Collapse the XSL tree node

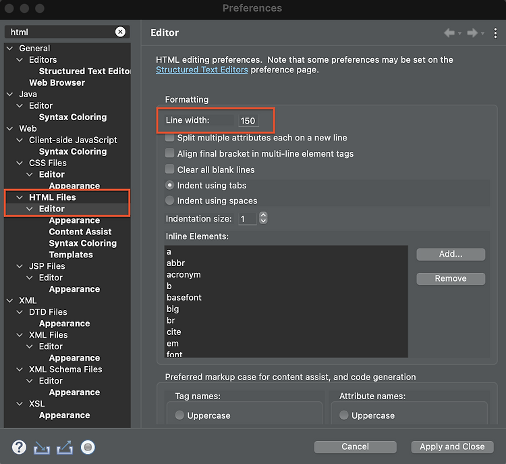pos(20,404)
